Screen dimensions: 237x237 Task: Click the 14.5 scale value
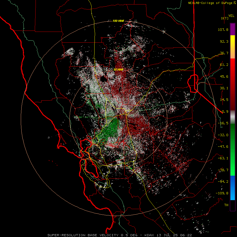point(224,100)
